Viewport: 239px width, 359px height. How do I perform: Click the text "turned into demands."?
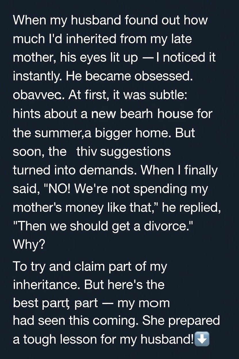(76, 170)
